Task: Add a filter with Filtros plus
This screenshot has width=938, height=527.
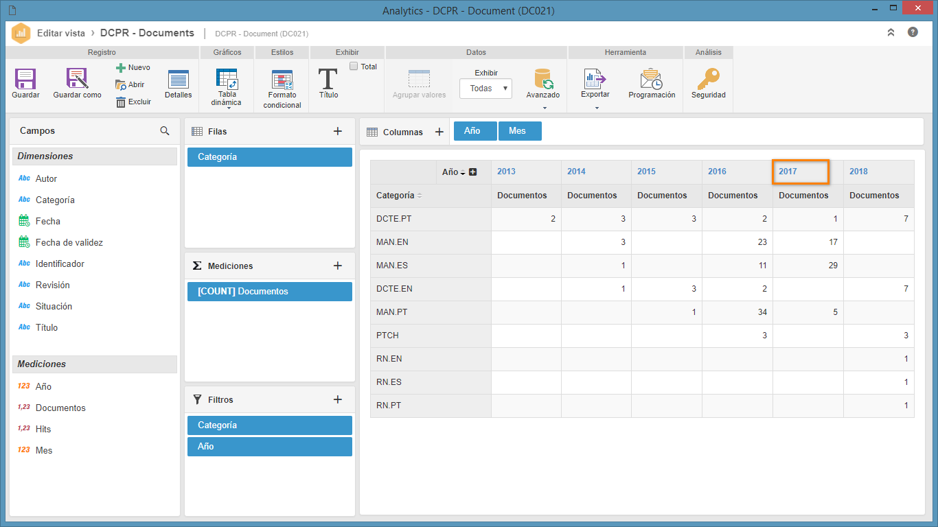Action: 338,399
